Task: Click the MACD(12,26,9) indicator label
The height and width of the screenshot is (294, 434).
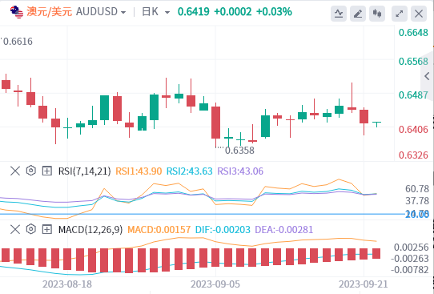Action: pos(90,229)
